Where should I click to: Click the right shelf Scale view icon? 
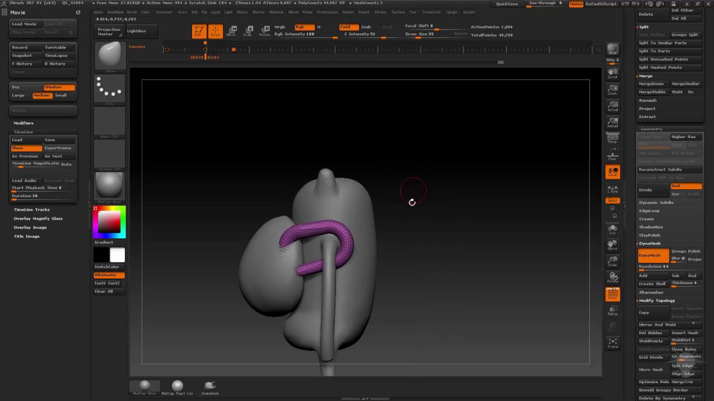coord(612,262)
